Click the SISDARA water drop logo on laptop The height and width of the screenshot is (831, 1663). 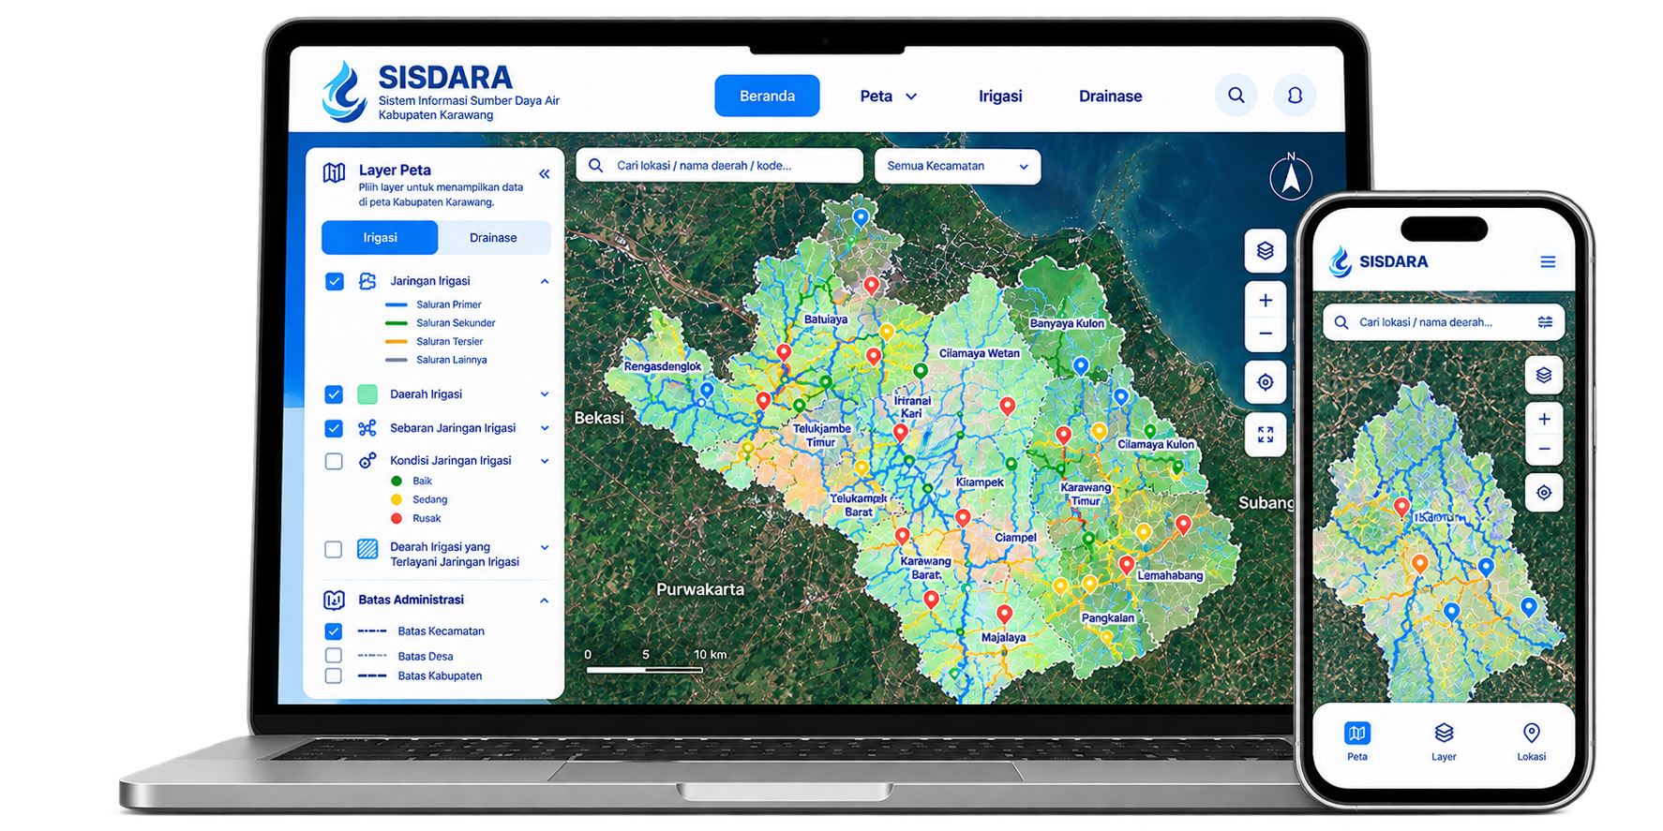[344, 92]
